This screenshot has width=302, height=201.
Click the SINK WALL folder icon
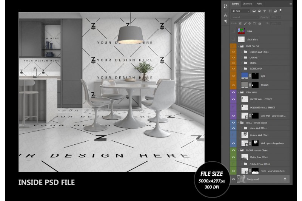pos(242,92)
